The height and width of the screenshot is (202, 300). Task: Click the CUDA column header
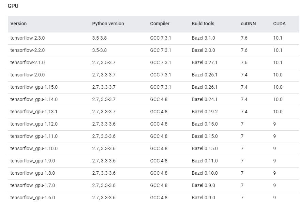[279, 24]
